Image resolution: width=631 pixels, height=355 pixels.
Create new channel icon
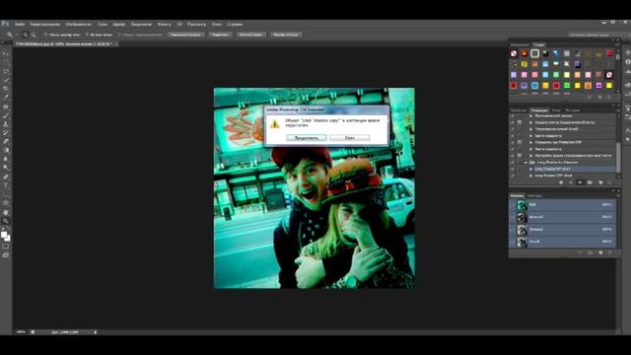(600, 252)
